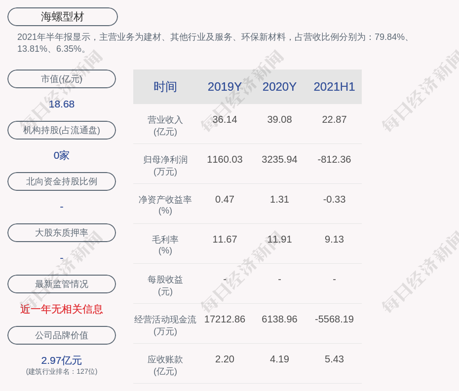Click the red 近一年无相关信息 text
The height and width of the screenshot is (391, 459).
click(62, 309)
